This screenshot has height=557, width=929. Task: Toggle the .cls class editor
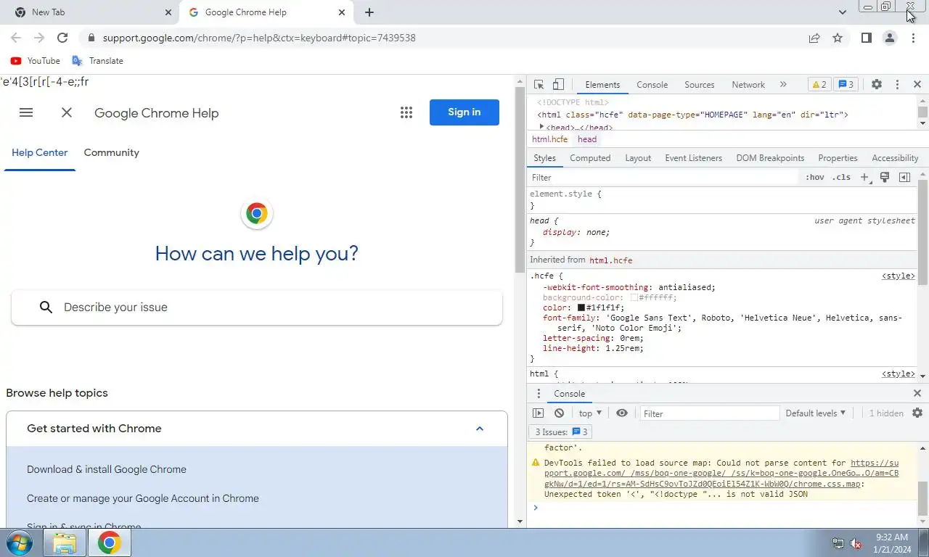pyautogui.click(x=841, y=178)
